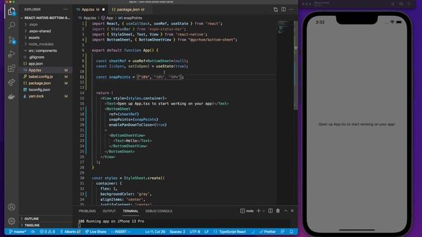The width and height of the screenshot is (422, 237).
Task: Open the Docker view in activity bar
Action: pos(12,97)
